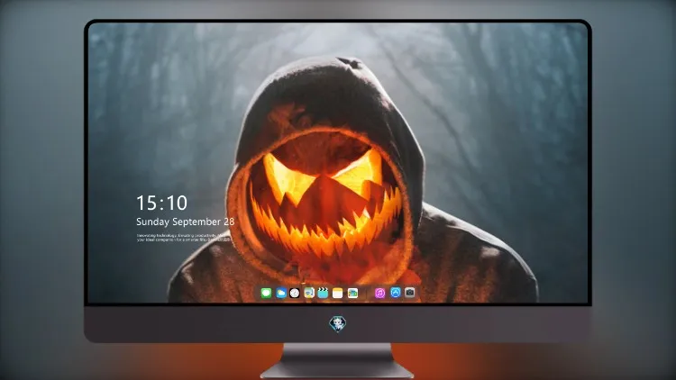676x380 pixels.
Task: Open the Maps app in dock
Action: pos(309,293)
